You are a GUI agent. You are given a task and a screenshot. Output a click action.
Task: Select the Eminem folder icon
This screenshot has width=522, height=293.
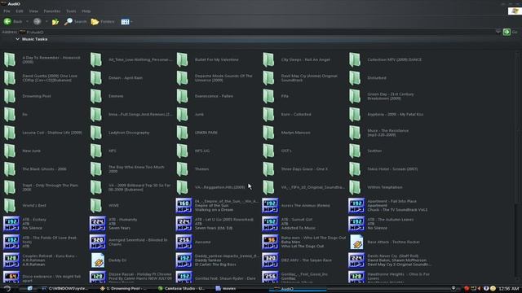point(96,96)
